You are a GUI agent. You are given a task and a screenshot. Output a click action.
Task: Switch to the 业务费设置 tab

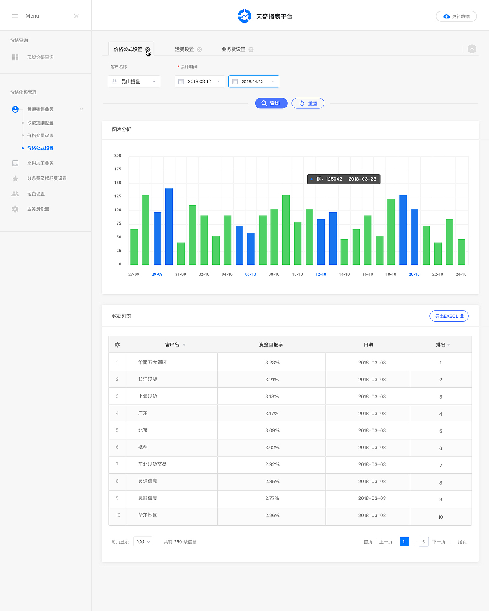coord(233,49)
